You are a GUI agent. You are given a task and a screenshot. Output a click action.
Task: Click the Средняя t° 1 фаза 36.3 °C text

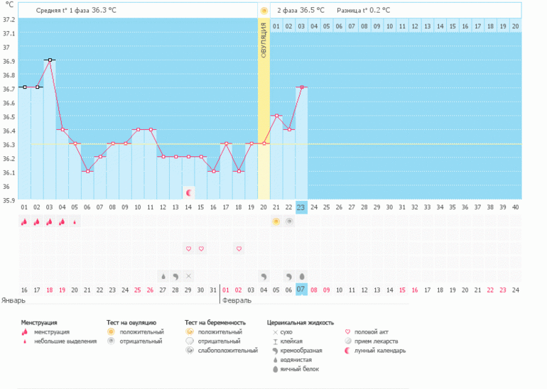(x=76, y=11)
